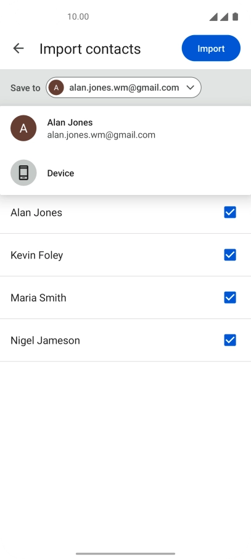
Task: Uncheck the Maria Smith checkbox
Action: point(230,297)
